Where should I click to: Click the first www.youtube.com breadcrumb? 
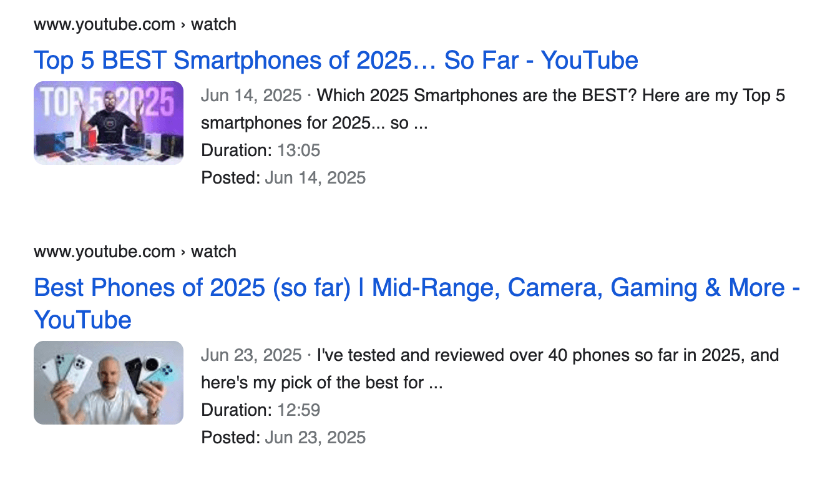point(104,24)
